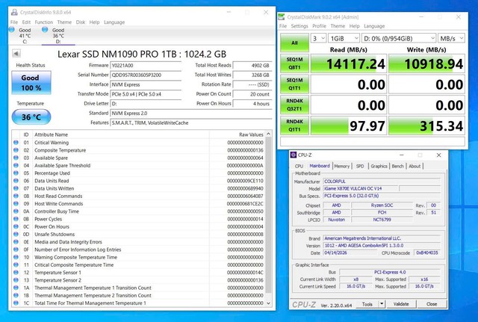Click the Serial Number field
The height and width of the screenshot is (322, 478).
pyautogui.click(x=146, y=75)
